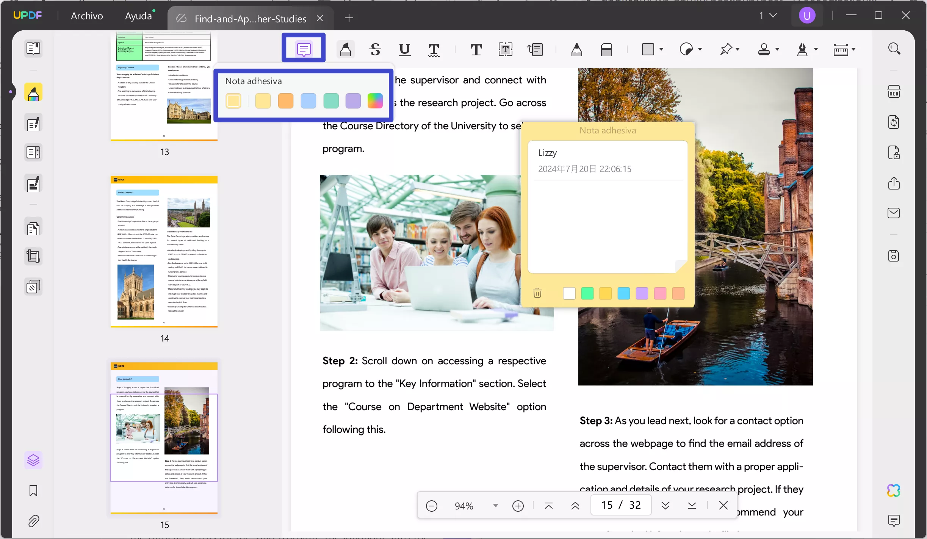Select the sticky note tool in toolbar
The image size is (927, 539).
[304, 49]
